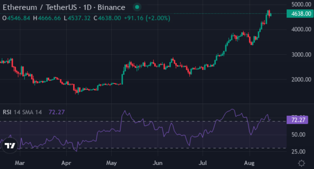Open chart settings gear icon
Viewport: 314px width, 169px height.
tap(301, 163)
